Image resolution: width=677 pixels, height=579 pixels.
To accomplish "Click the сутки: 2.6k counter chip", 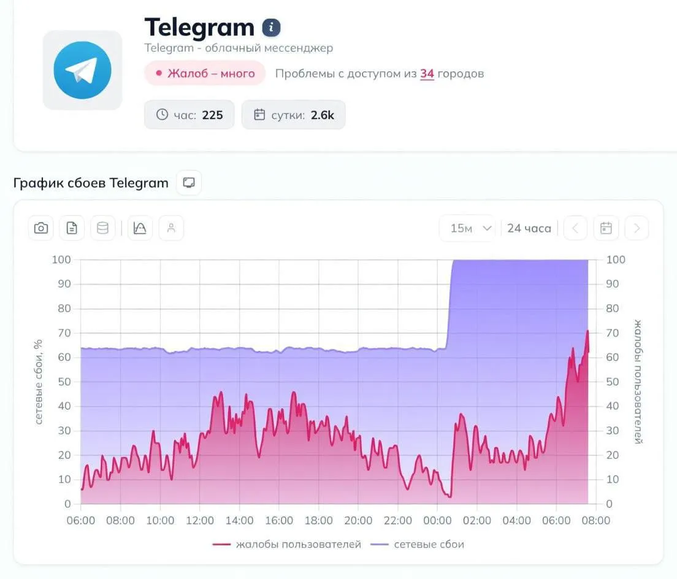I will pos(294,115).
